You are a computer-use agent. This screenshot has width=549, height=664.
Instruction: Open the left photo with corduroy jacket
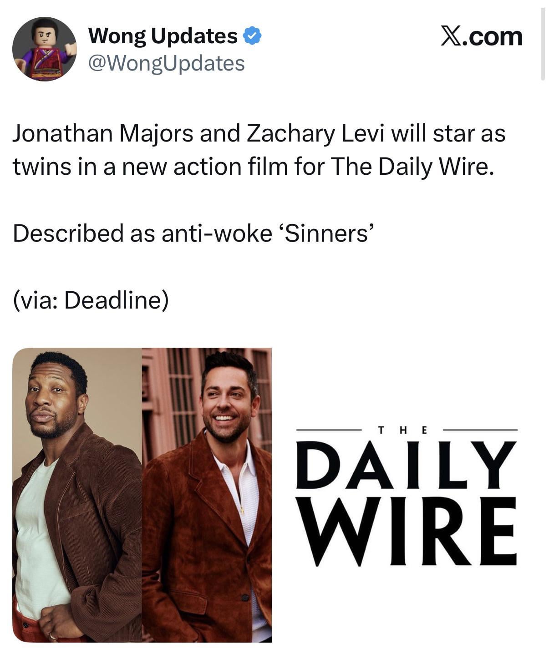(x=77, y=495)
